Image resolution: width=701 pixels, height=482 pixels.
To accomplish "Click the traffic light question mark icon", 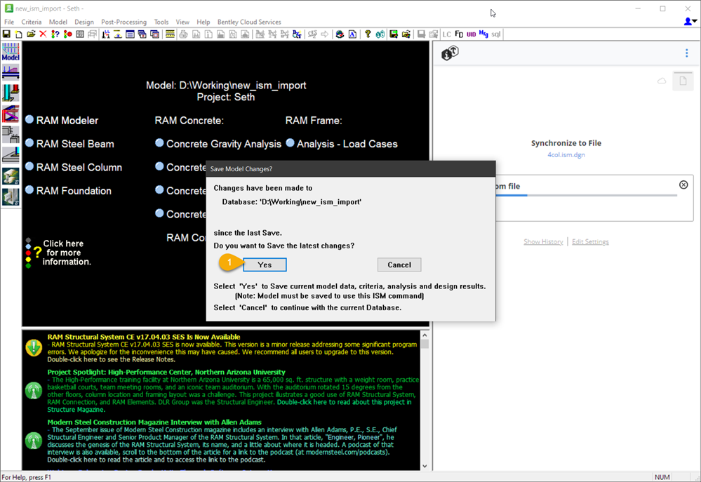I will [x=55, y=34].
